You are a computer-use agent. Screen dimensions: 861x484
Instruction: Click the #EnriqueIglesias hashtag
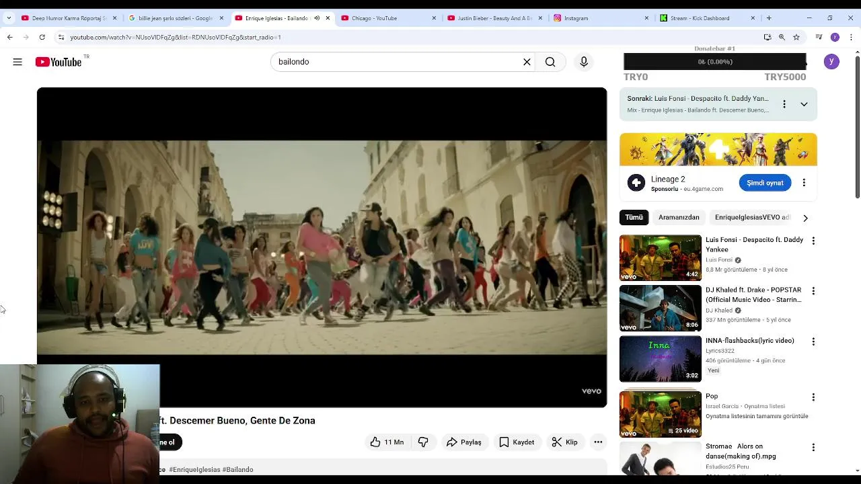[x=194, y=469]
